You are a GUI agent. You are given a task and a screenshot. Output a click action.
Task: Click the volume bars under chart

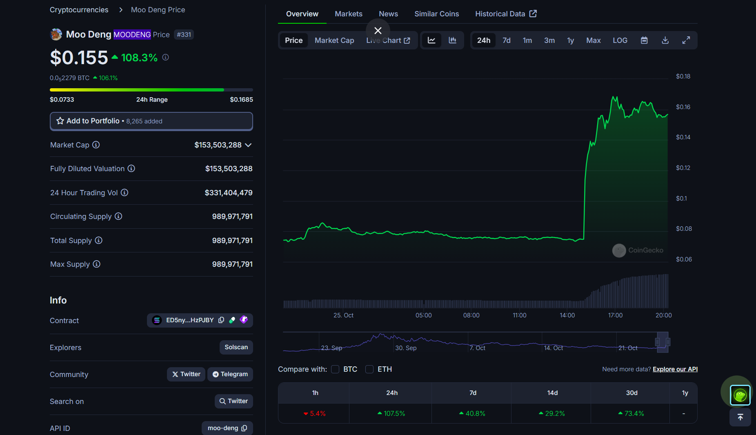(476, 291)
